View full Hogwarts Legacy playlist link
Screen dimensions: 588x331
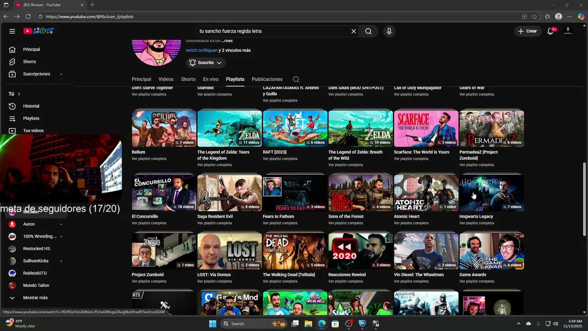click(476, 223)
